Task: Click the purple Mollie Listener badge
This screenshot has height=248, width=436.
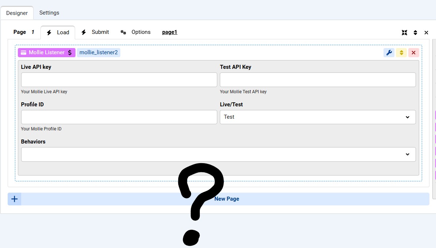Action: (47, 52)
